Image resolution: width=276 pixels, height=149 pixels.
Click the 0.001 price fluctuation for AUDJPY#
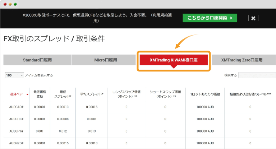[40, 131]
